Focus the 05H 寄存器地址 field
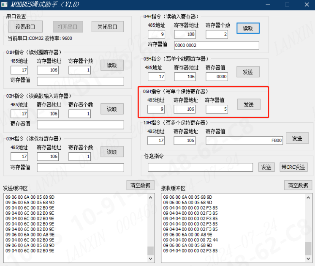This screenshot has height=266, width=315. click(x=185, y=77)
